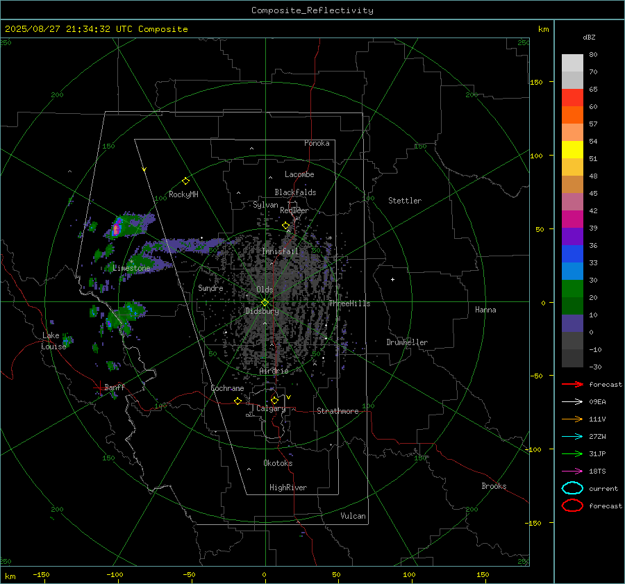Click the cyan current ellipse legend icon
This screenshot has height=584, width=625.
tap(572, 488)
